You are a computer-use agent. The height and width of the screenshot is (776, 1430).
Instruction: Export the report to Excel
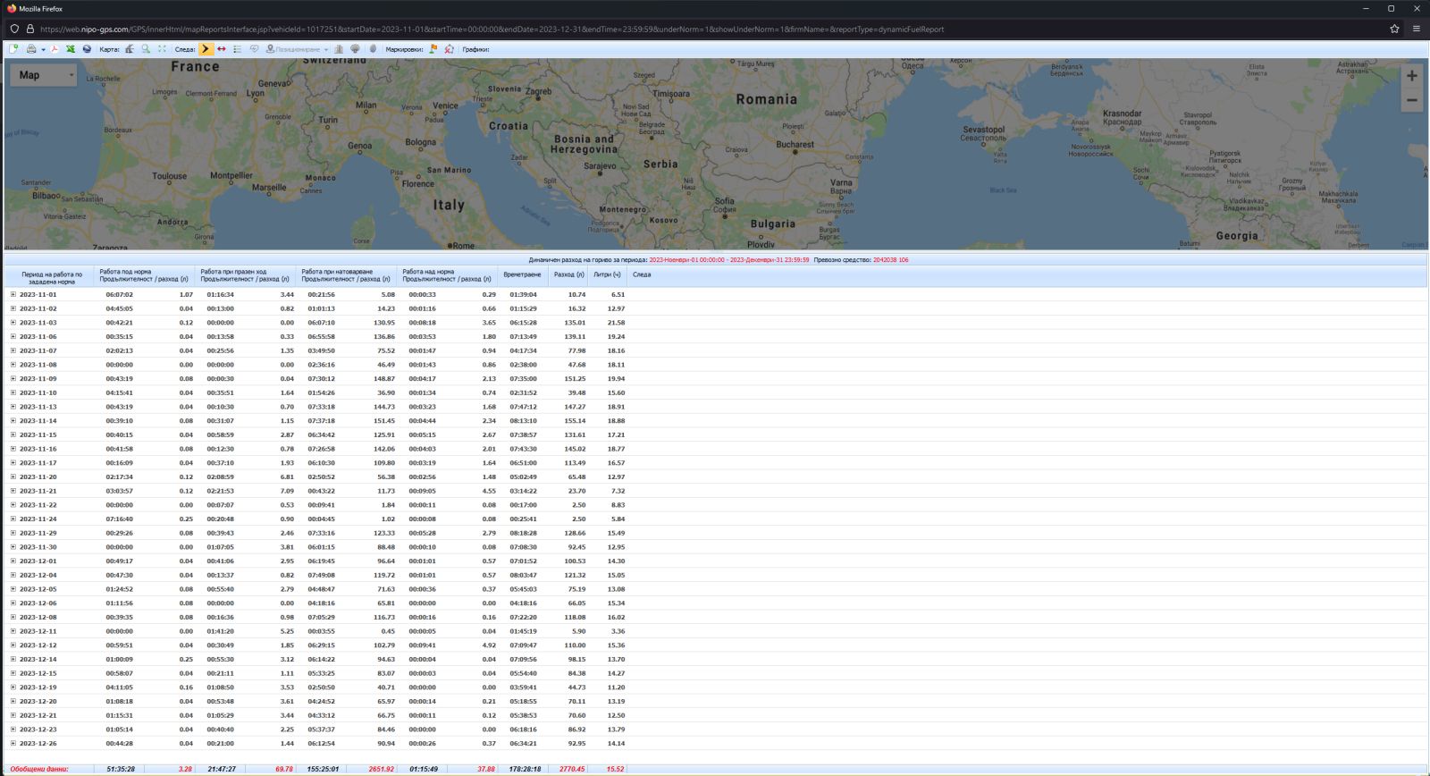pos(71,49)
